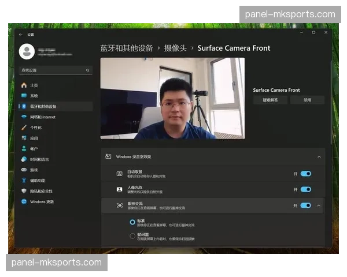The width and height of the screenshot is (347, 277).
Task: Click the 禁用 (Disable) camera button
Action: point(307,100)
